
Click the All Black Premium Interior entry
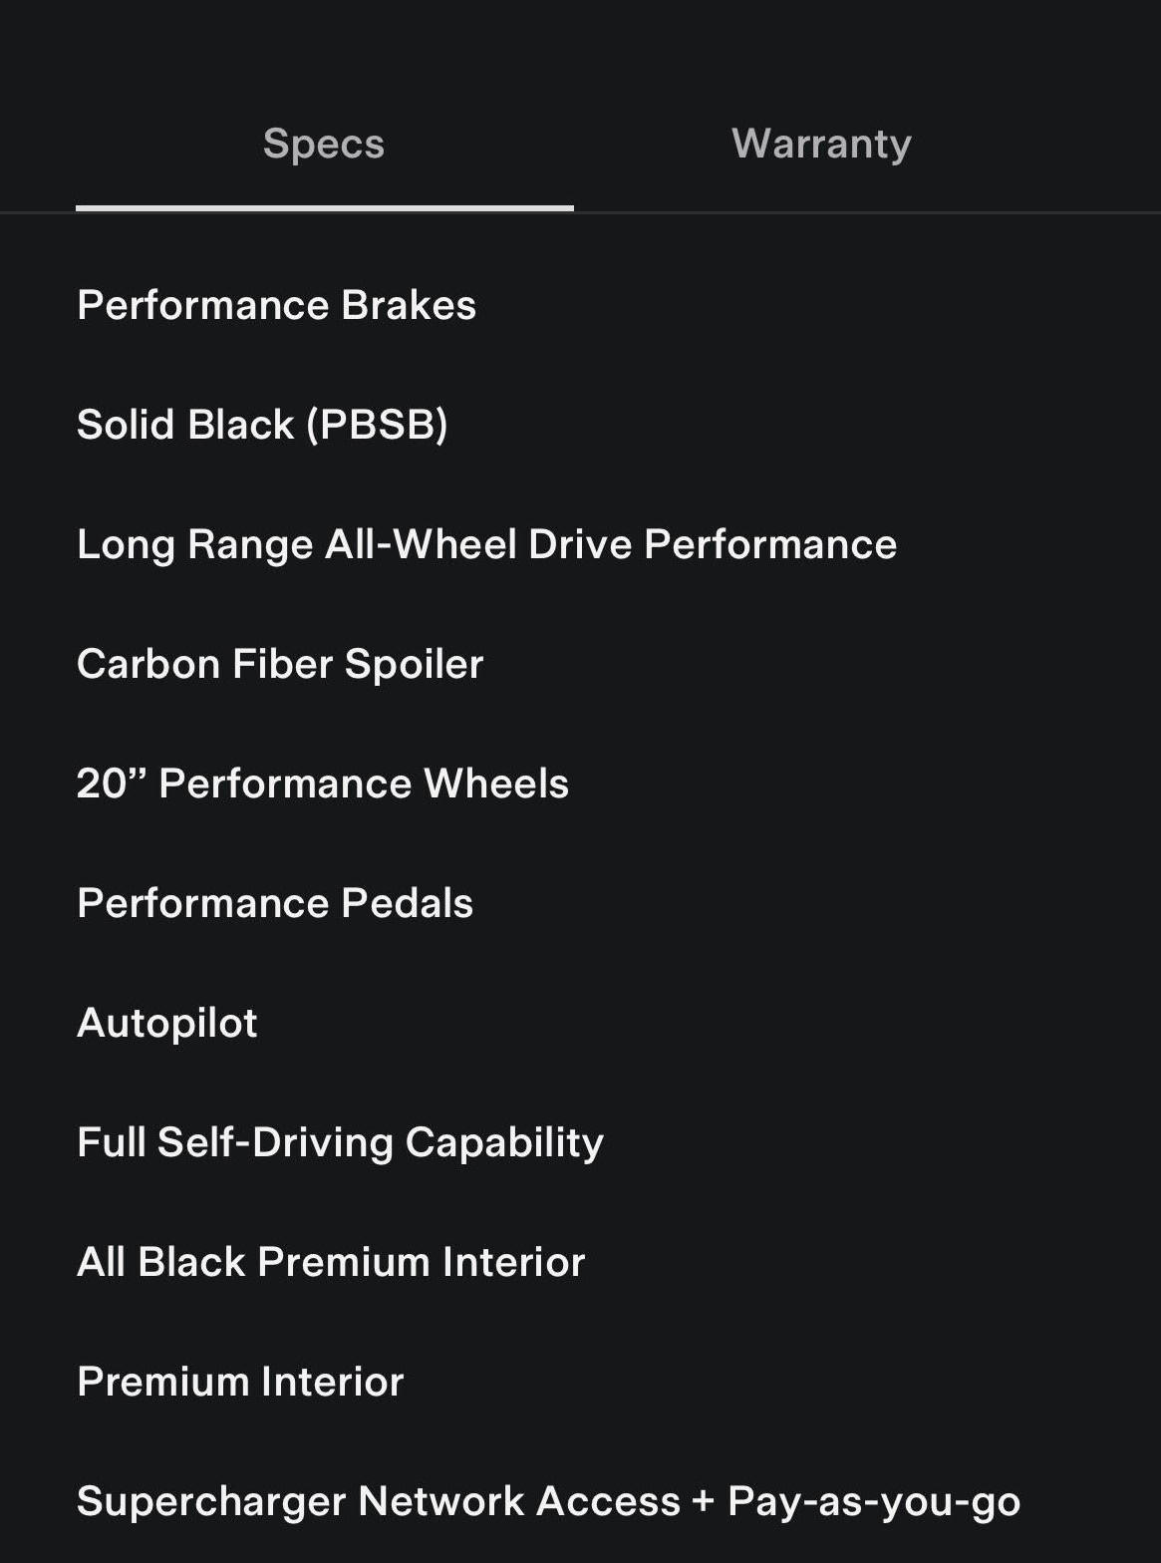331,1262
